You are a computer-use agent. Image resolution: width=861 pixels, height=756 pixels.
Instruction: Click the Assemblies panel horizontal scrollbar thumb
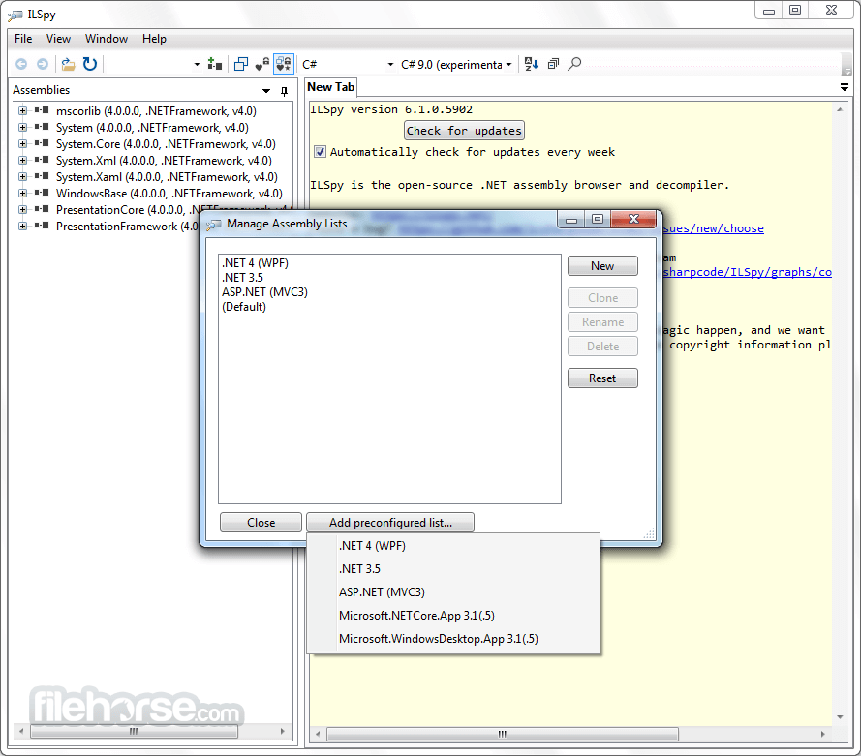click(134, 731)
